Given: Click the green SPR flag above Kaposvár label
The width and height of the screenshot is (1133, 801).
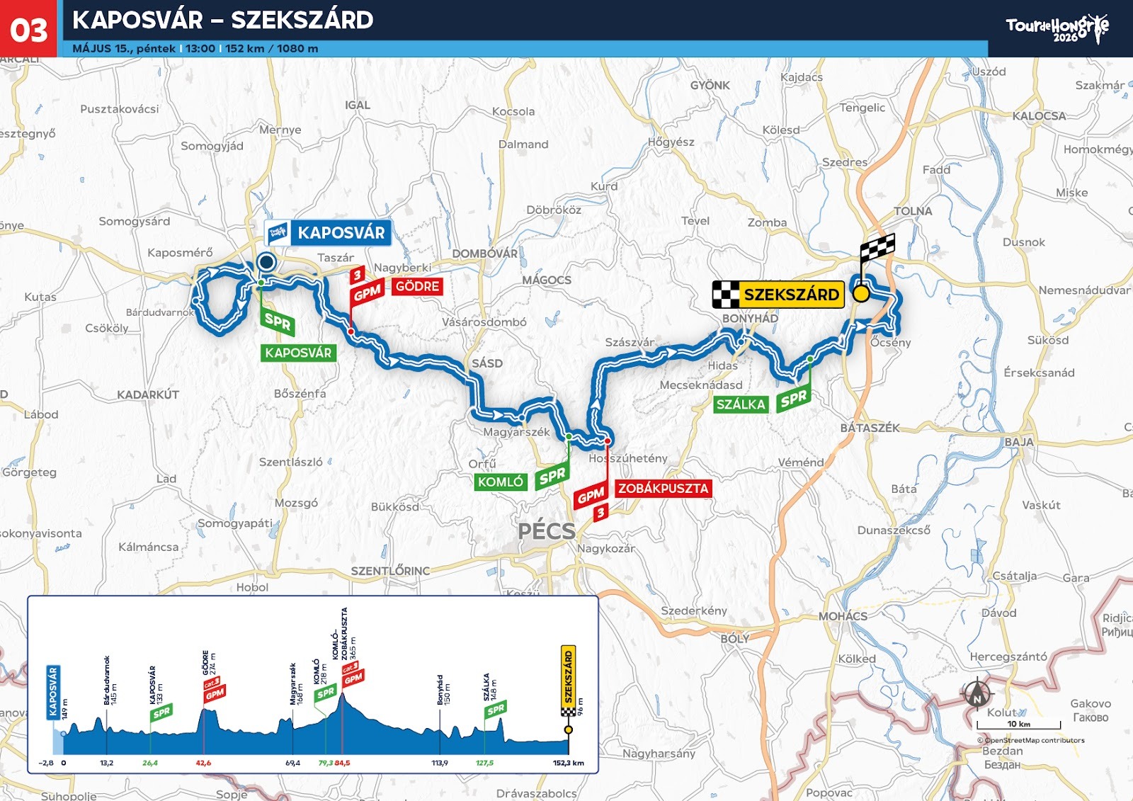Looking at the screenshot, I should 278,323.
